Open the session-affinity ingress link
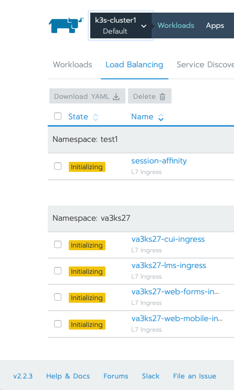The image size is (234, 390). pos(159,161)
